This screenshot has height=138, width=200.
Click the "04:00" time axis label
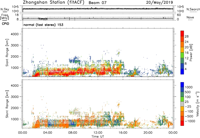click(47, 133)
